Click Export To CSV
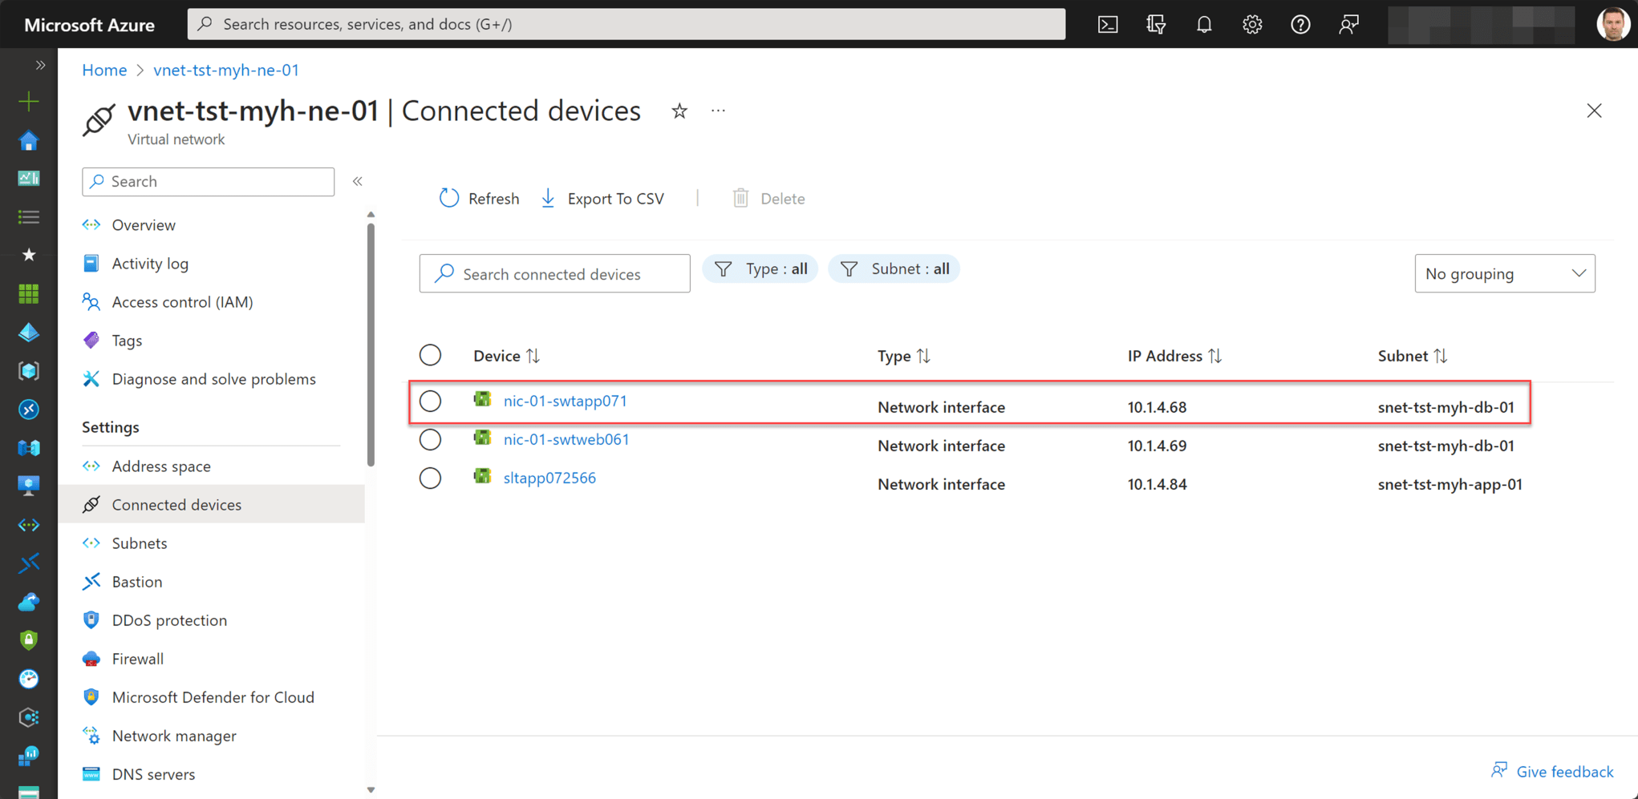The image size is (1638, 799). (x=616, y=198)
